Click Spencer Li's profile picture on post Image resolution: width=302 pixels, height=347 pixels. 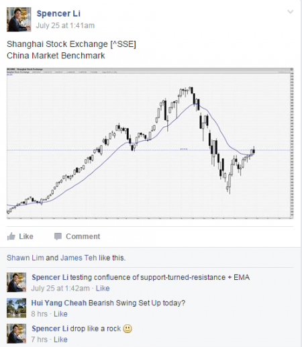point(19,19)
